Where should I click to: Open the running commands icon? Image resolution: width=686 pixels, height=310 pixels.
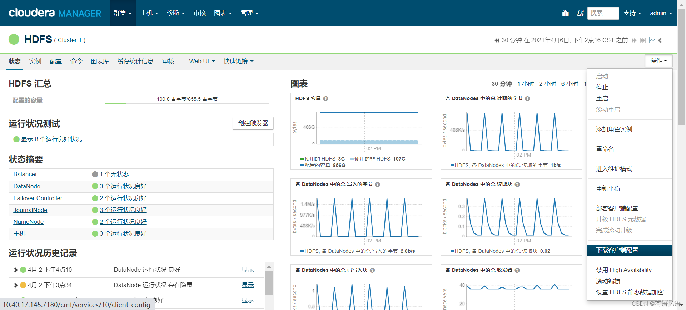tap(580, 13)
